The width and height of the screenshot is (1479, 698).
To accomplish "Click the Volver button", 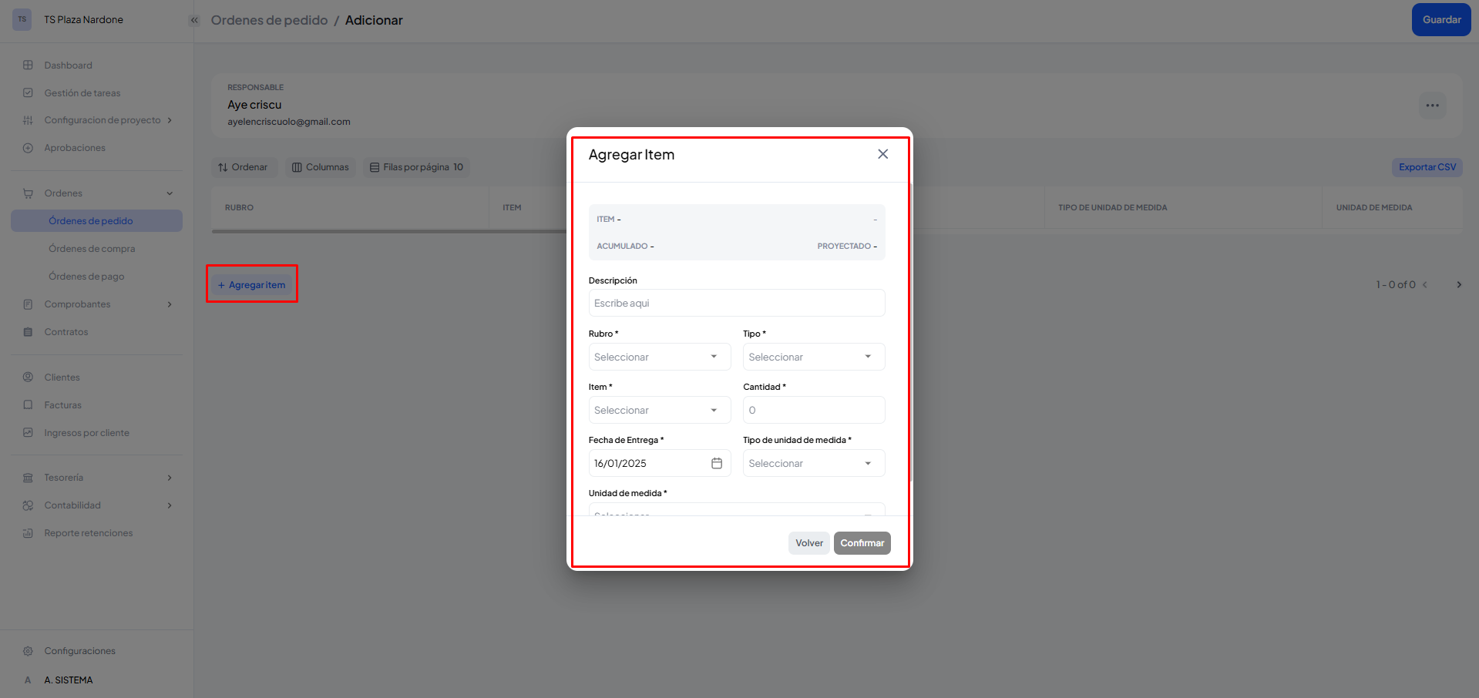I will pyautogui.click(x=808, y=543).
